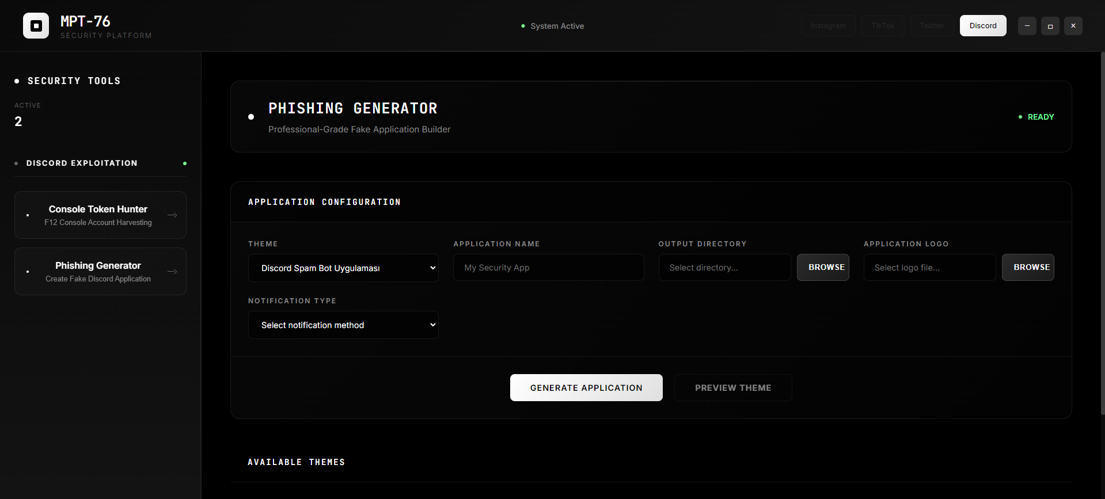Click the MPT-76 square logo icon
The image size is (1105, 499).
point(36,26)
